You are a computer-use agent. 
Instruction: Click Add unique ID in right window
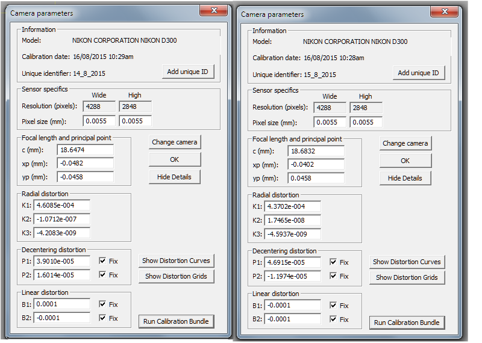(419, 73)
